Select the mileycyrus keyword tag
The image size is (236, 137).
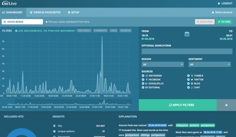click(x=182, y=125)
